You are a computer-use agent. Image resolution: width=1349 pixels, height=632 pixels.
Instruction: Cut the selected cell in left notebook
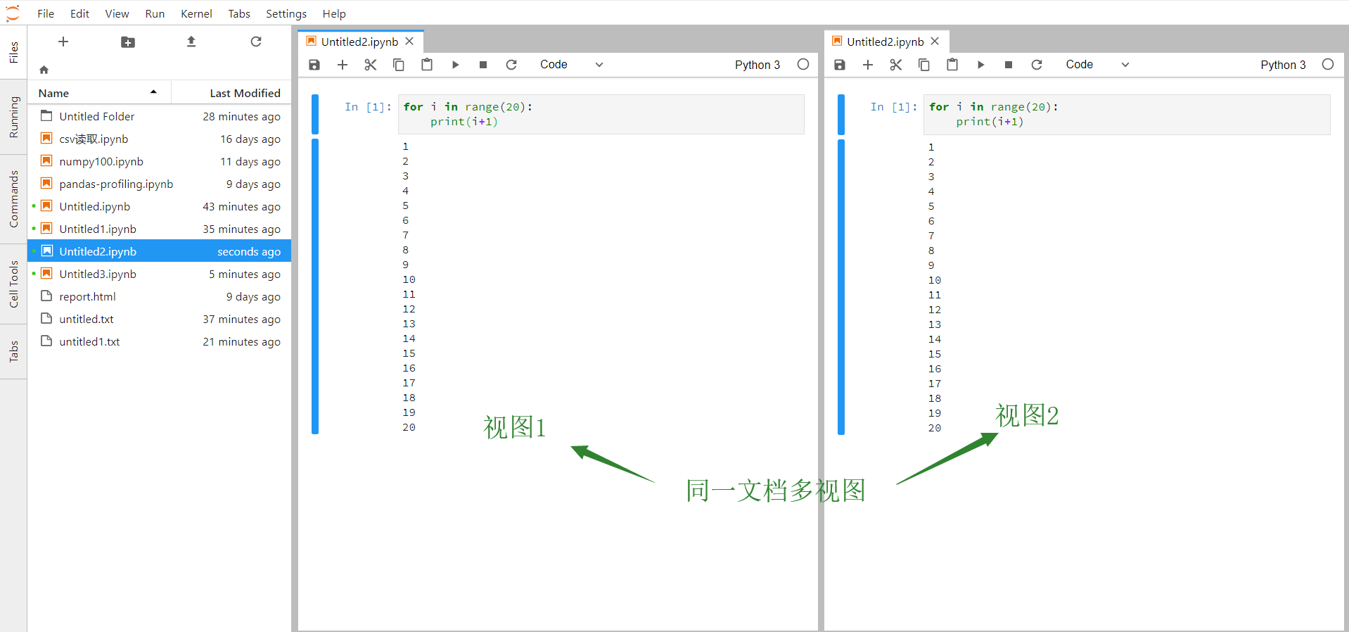pos(371,65)
